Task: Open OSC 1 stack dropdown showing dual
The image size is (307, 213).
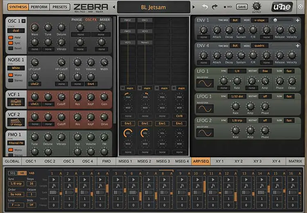Action: 16,31
